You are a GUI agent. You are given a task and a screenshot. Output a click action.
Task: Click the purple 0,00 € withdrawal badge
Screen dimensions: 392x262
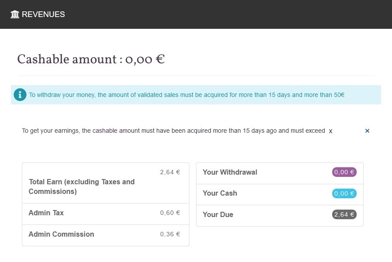344,172
